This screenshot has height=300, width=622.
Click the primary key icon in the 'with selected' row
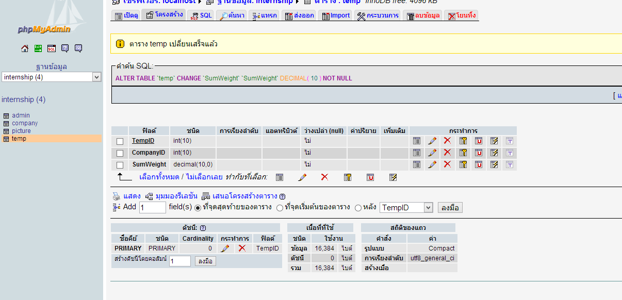(348, 177)
